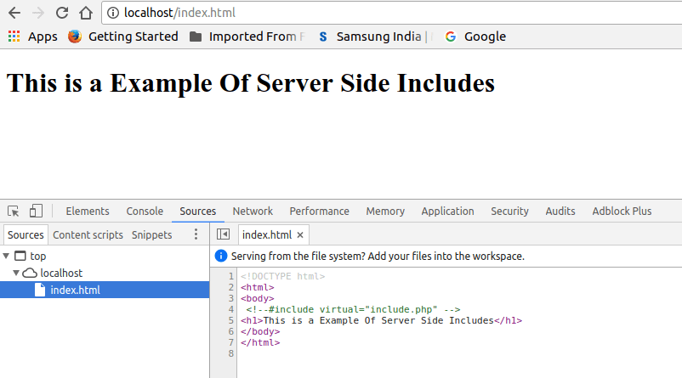This screenshot has width=682, height=378.
Task: Select the index.html editor tab
Action: click(267, 235)
